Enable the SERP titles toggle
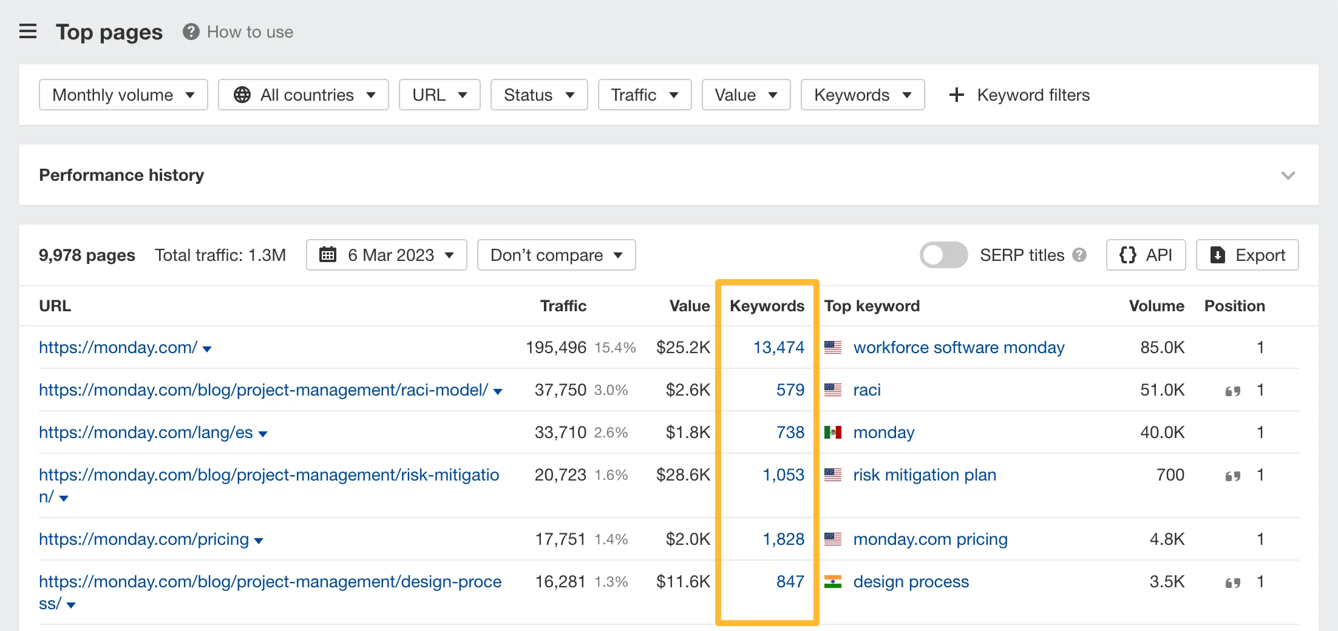Viewport: 1338px width, 631px height. 943,255
